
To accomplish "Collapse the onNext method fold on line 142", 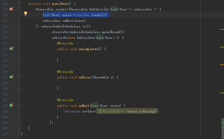I will pyautogui.click(x=20, y=105).
